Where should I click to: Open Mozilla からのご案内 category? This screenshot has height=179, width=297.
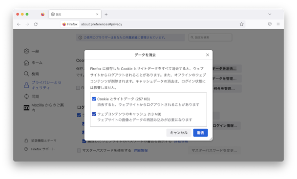coord(44,108)
